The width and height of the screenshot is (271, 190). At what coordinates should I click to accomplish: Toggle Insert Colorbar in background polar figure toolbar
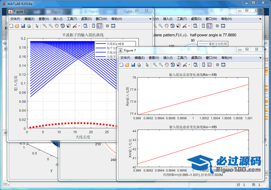coord(203,26)
